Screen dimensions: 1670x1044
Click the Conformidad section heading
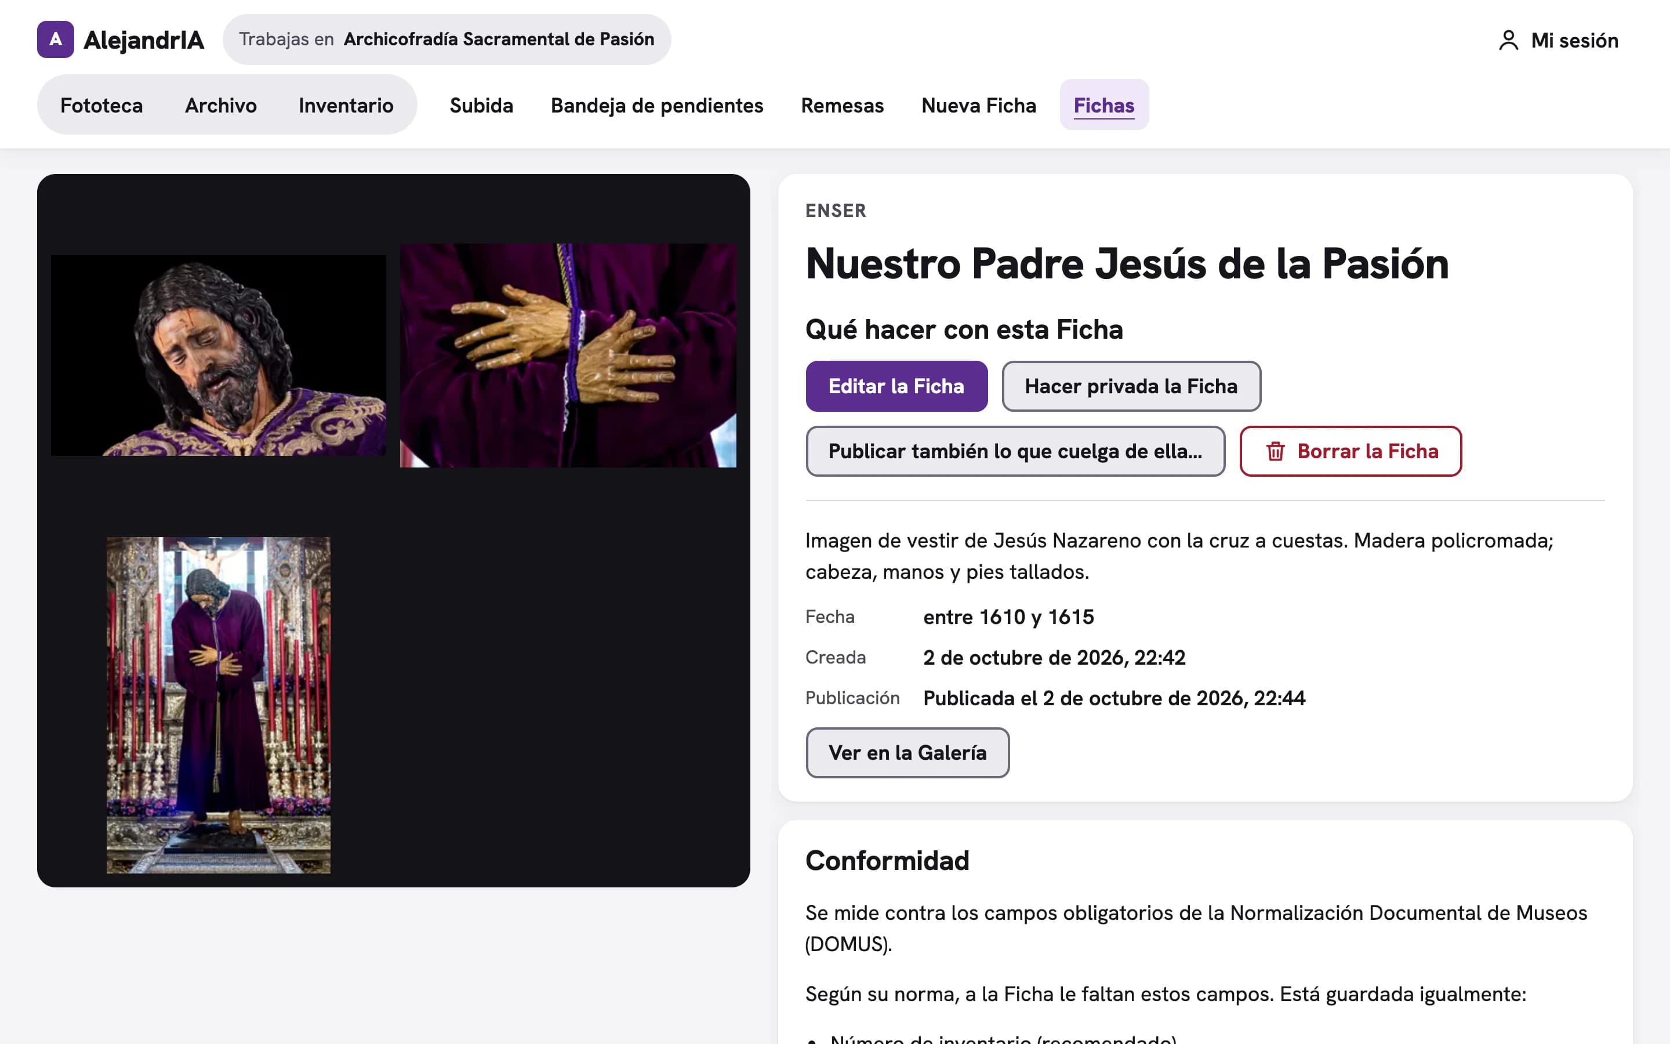coord(887,860)
